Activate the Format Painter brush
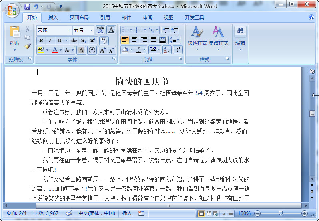The height and width of the screenshot is (221, 319). pyautogui.click(x=28, y=46)
